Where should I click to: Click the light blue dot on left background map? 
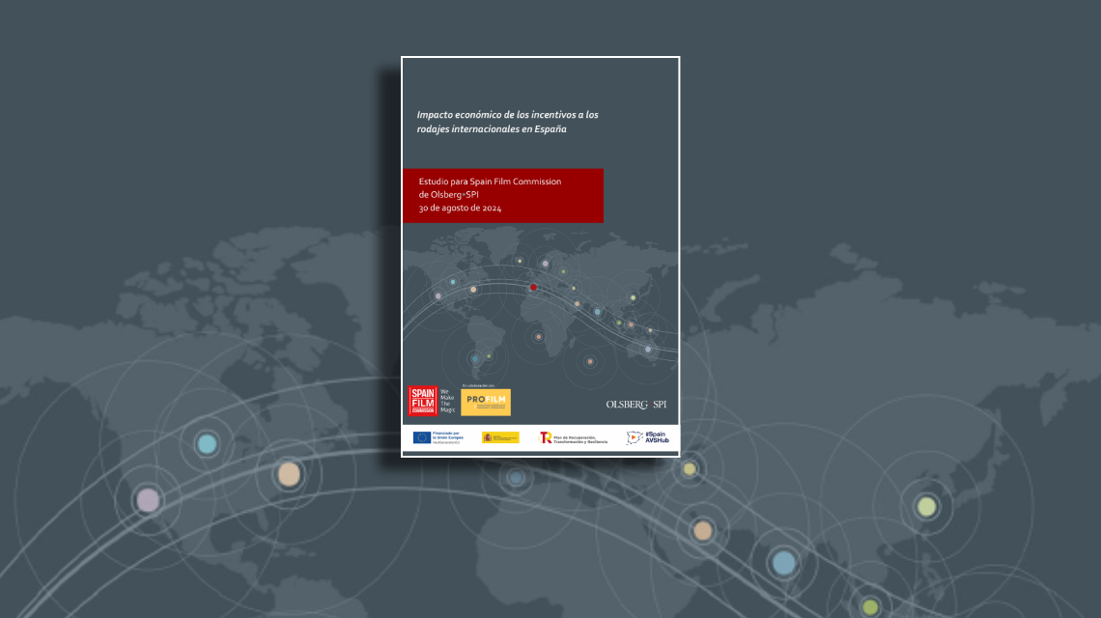pyautogui.click(x=206, y=444)
